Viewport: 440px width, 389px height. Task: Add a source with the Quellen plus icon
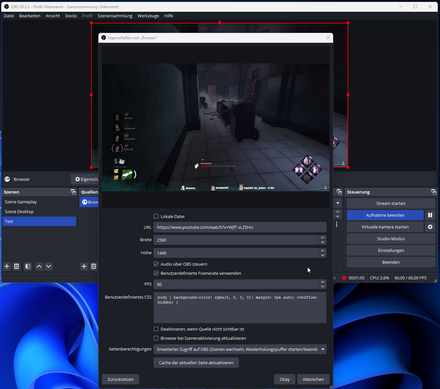click(84, 266)
